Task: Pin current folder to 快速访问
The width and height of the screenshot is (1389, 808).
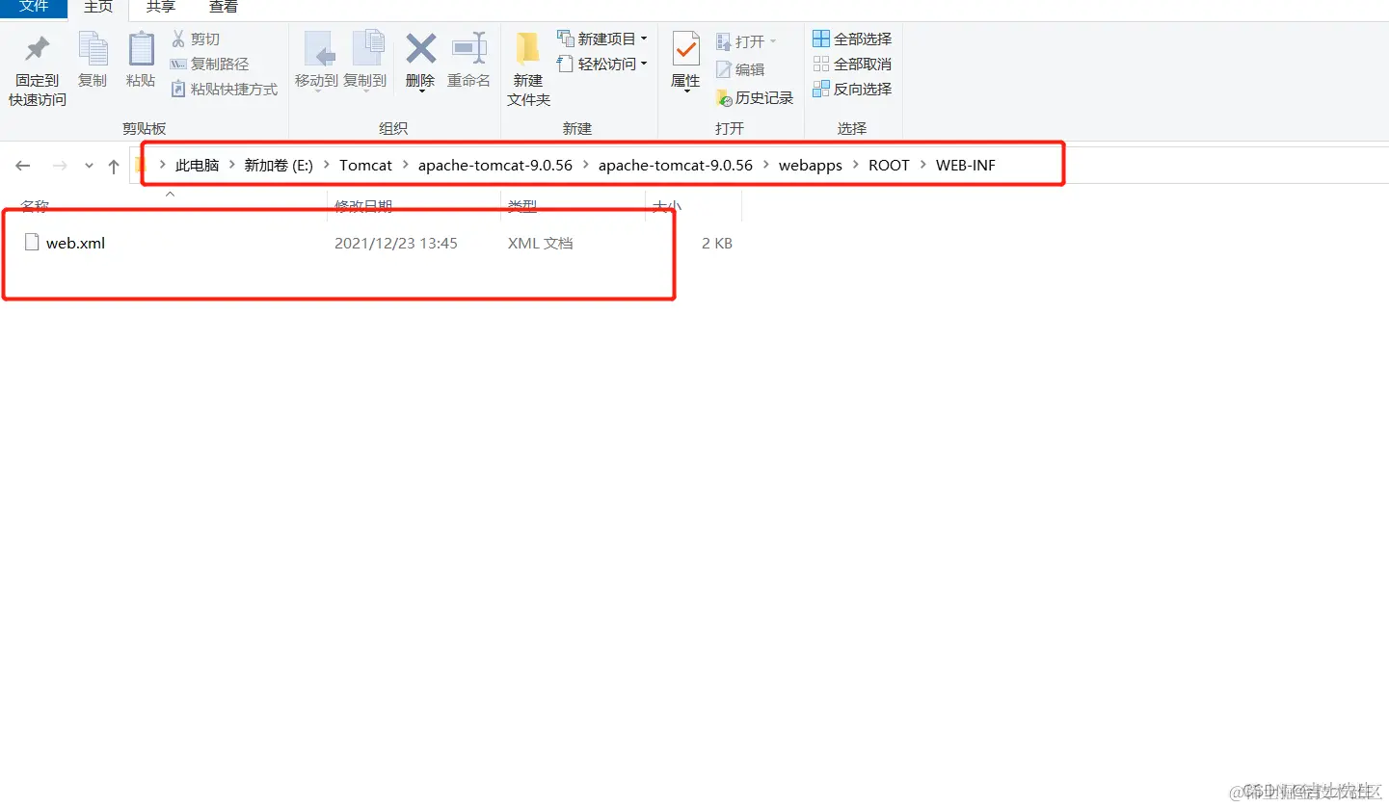Action: 35,65
